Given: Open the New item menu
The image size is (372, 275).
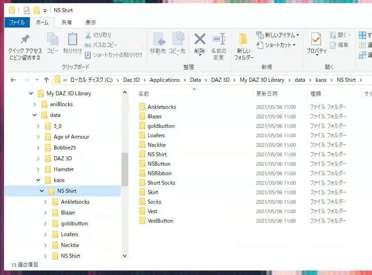Looking at the screenshot, I should 278,35.
